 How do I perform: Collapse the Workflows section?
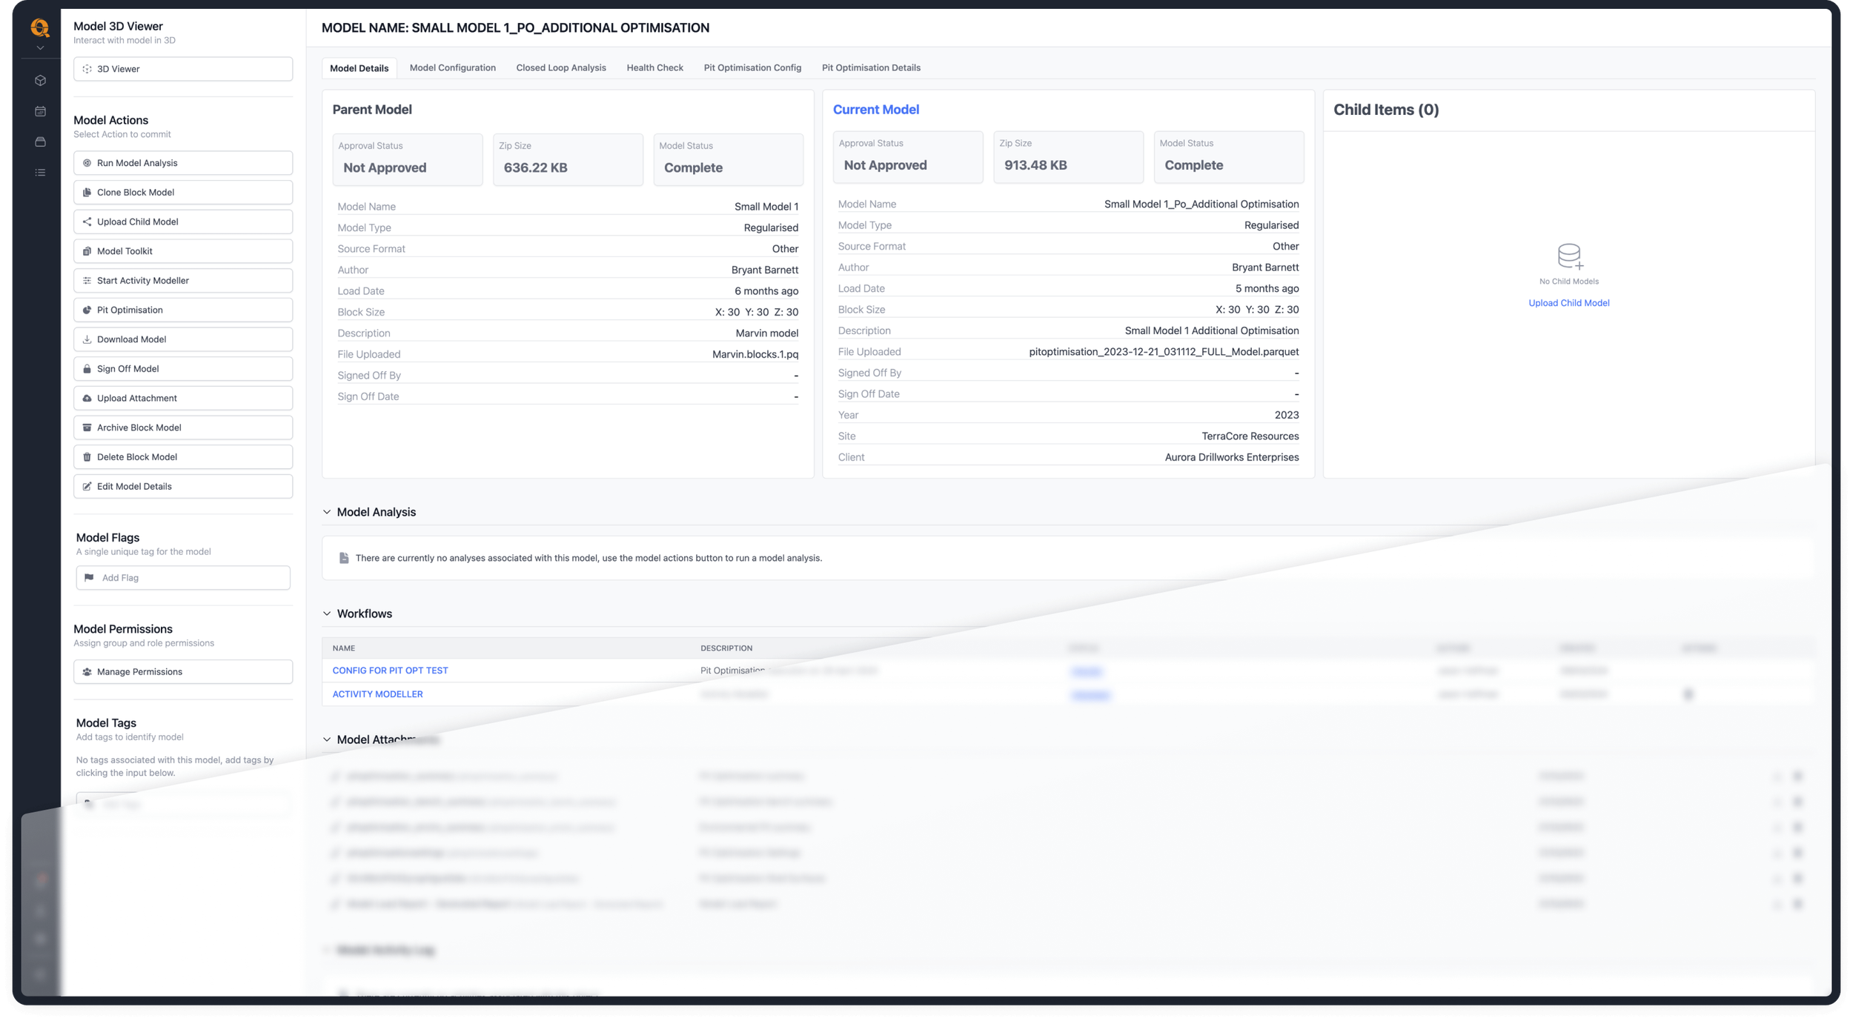(x=326, y=613)
